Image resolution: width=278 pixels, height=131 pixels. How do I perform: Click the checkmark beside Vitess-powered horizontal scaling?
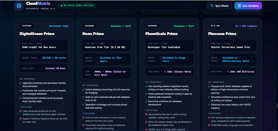[146, 94]
